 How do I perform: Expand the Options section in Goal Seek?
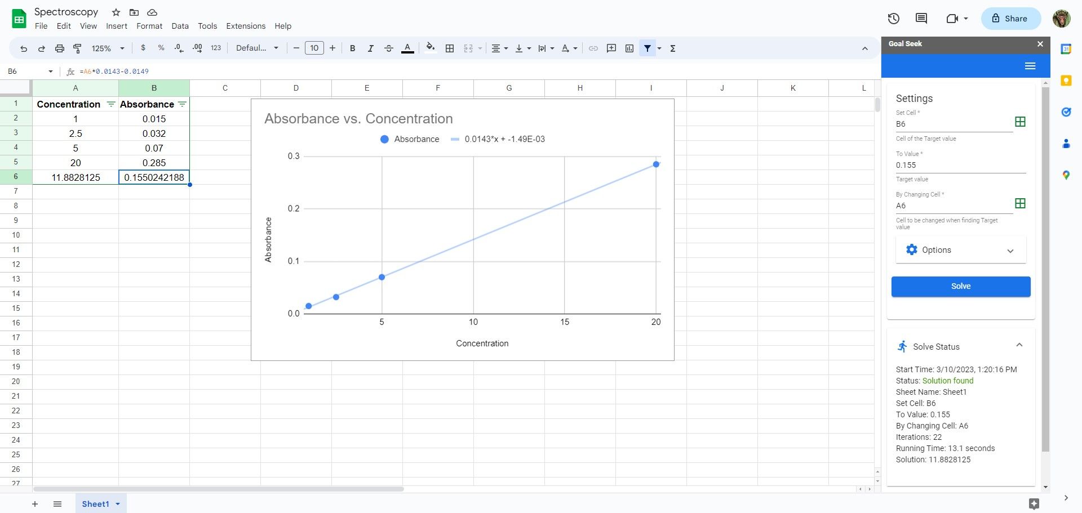coord(1010,251)
